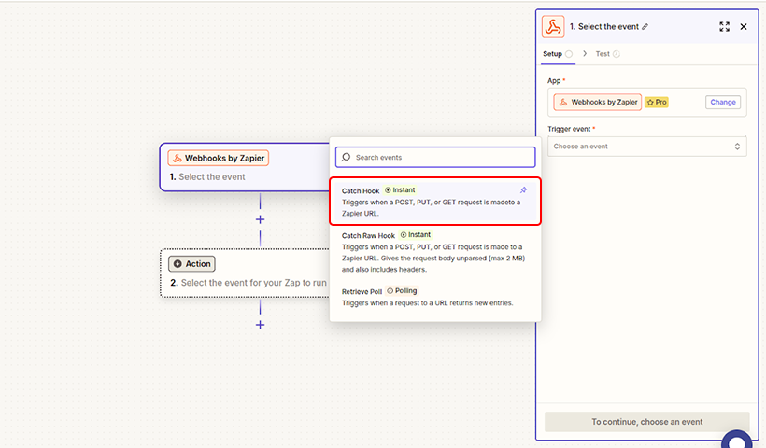Switch to the Test tab
766x448 pixels.
607,54
